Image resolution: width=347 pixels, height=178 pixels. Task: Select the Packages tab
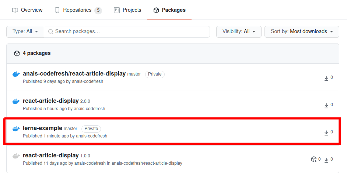coord(169,10)
